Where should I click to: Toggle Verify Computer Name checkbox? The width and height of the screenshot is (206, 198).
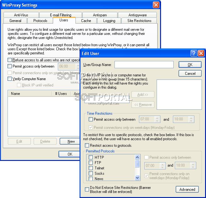coord(9,79)
